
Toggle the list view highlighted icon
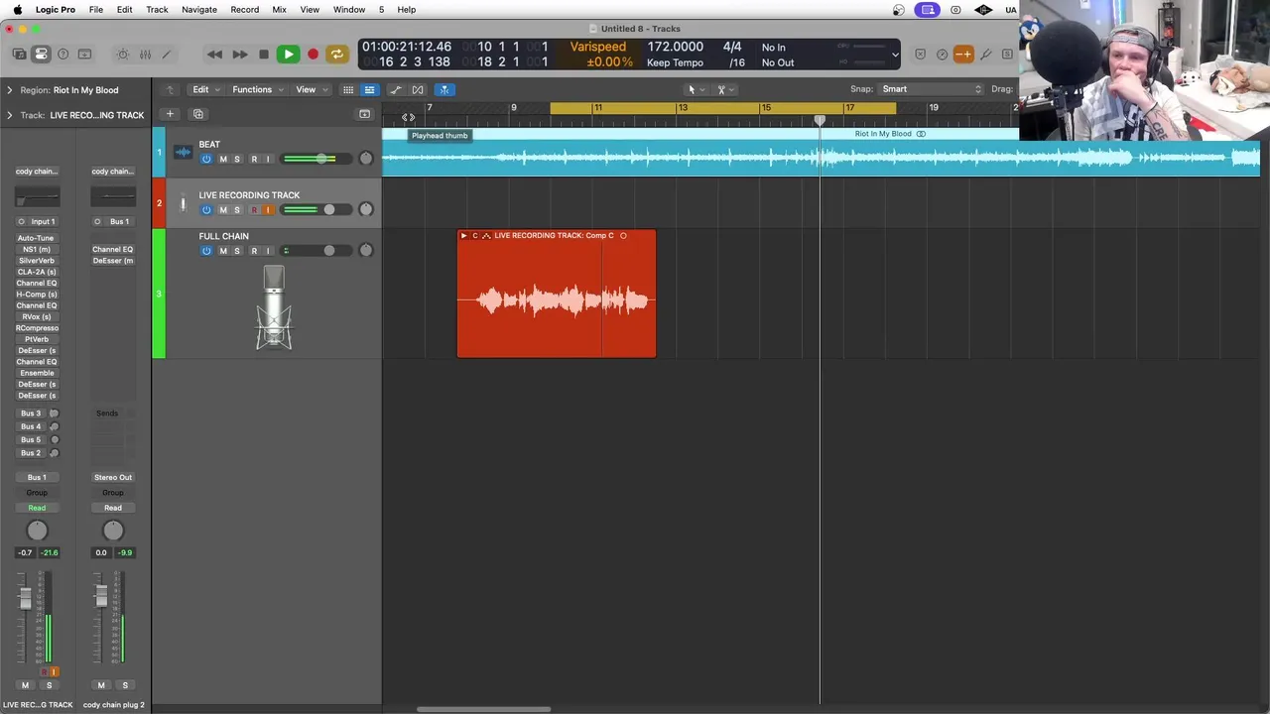tap(369, 89)
